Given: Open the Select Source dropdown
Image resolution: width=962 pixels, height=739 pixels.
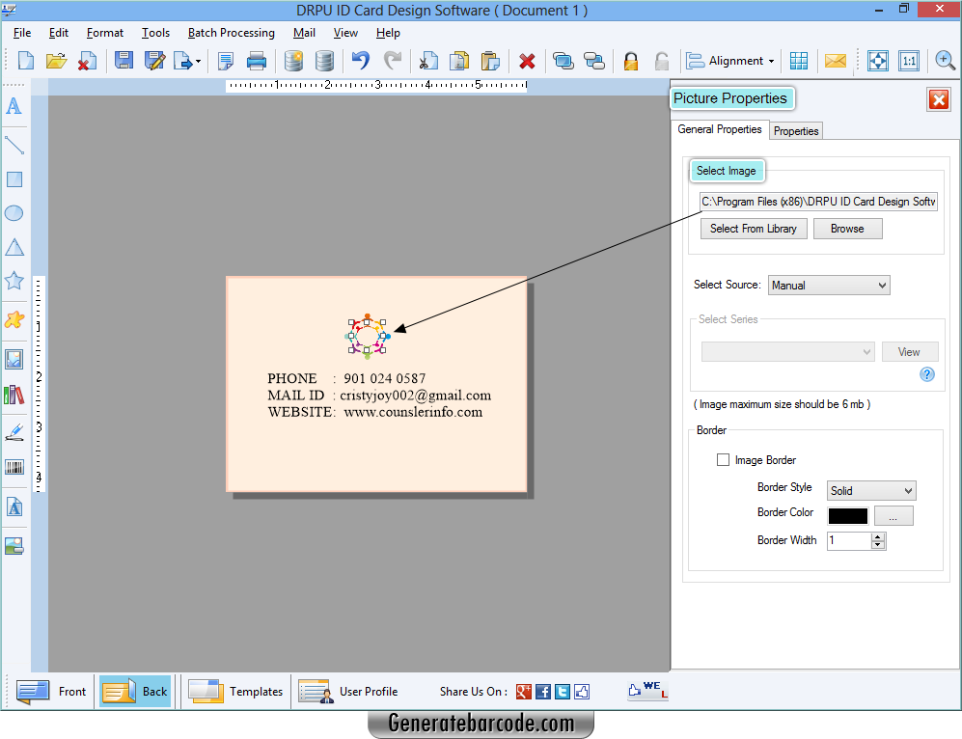Looking at the screenshot, I should [828, 285].
